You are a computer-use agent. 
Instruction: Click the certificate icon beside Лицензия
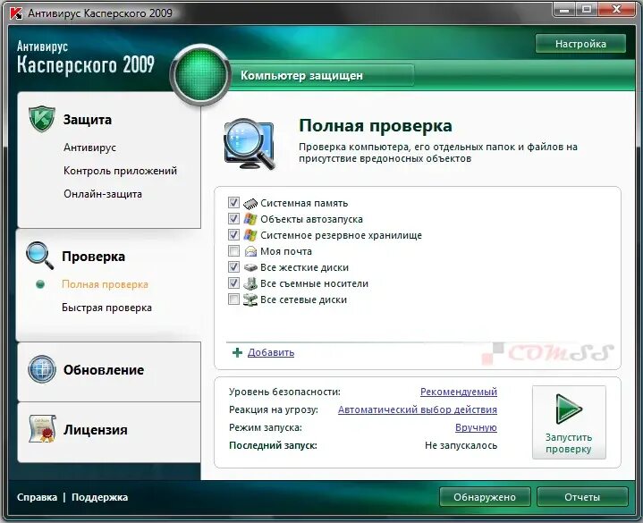coord(42,429)
